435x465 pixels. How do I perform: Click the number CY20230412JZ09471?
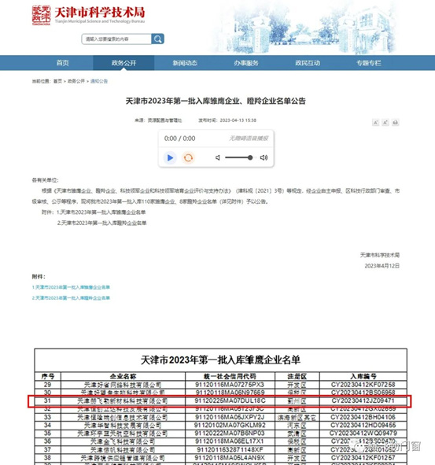pos(363,400)
